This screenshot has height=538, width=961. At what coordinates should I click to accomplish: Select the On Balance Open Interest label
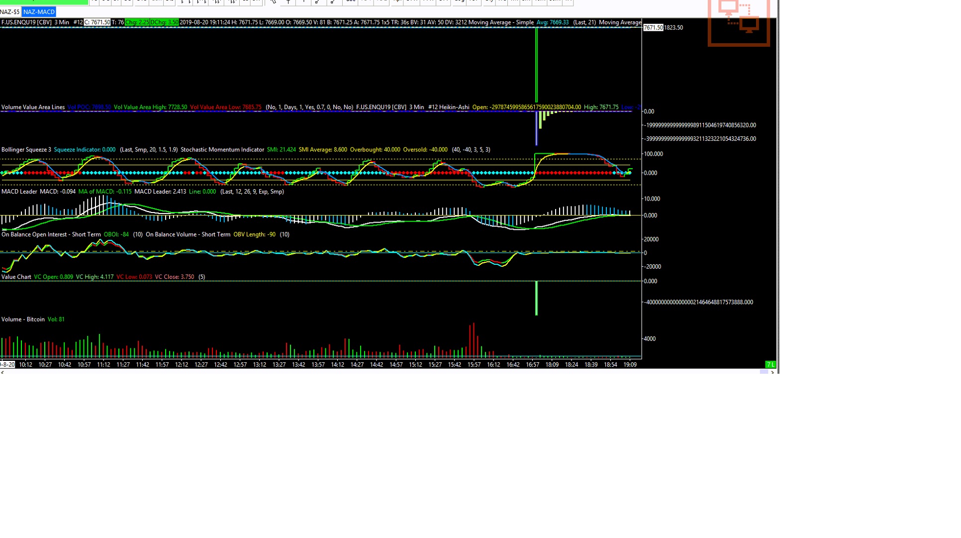pyautogui.click(x=51, y=234)
